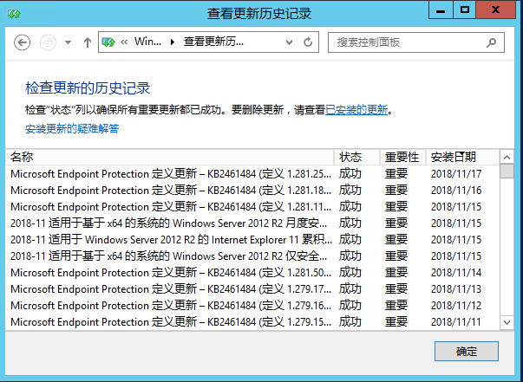Click the 2018/11/14 install date cell
523x382 pixels.
(456, 273)
